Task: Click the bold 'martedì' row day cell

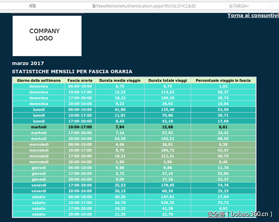Action: [x=39, y=127]
